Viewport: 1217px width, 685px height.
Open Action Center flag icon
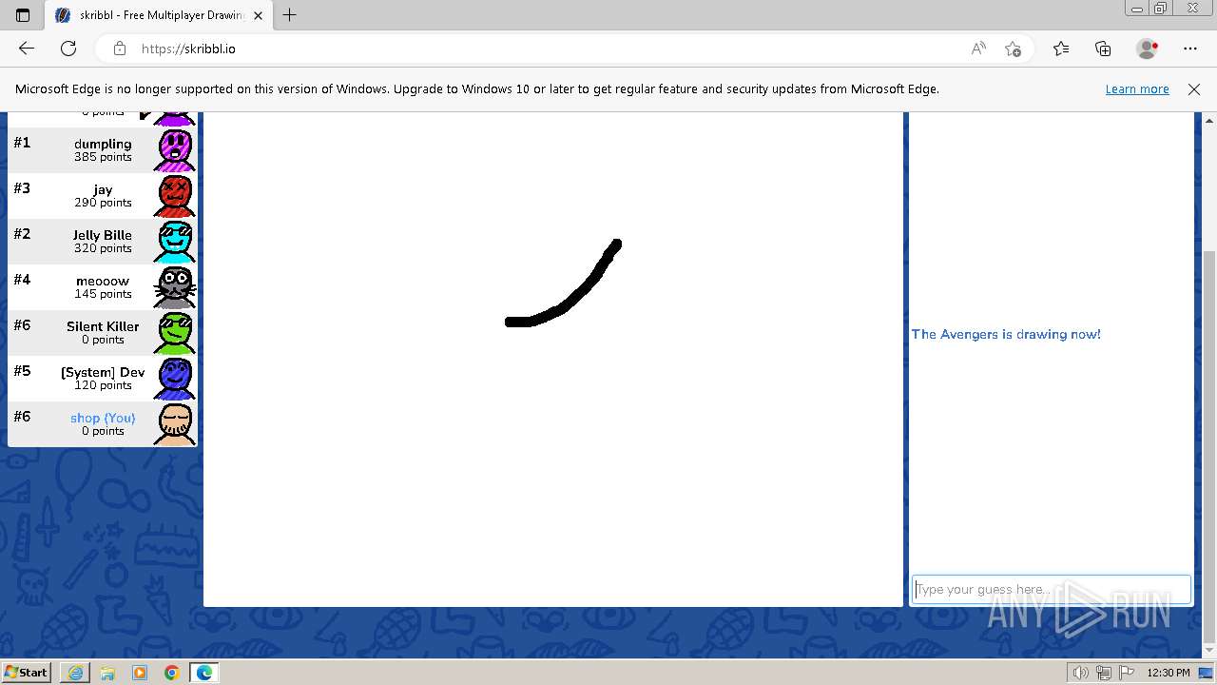1125,673
